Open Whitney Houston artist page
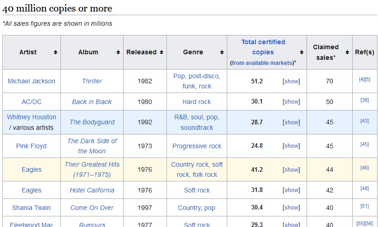378x227 pixels. (31, 117)
